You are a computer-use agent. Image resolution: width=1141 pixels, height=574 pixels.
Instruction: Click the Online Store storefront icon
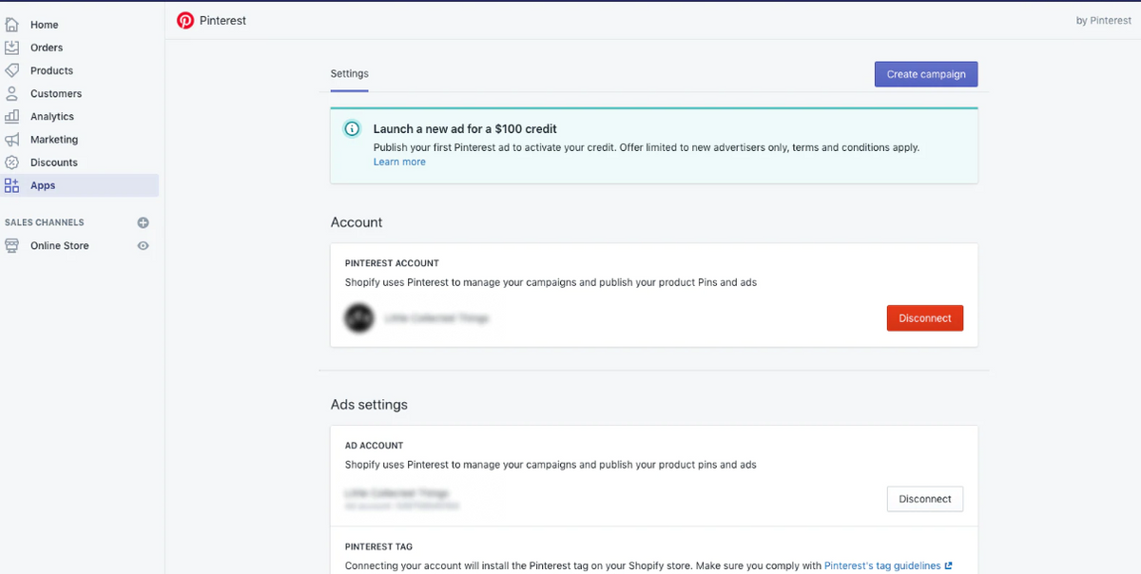[x=12, y=245]
